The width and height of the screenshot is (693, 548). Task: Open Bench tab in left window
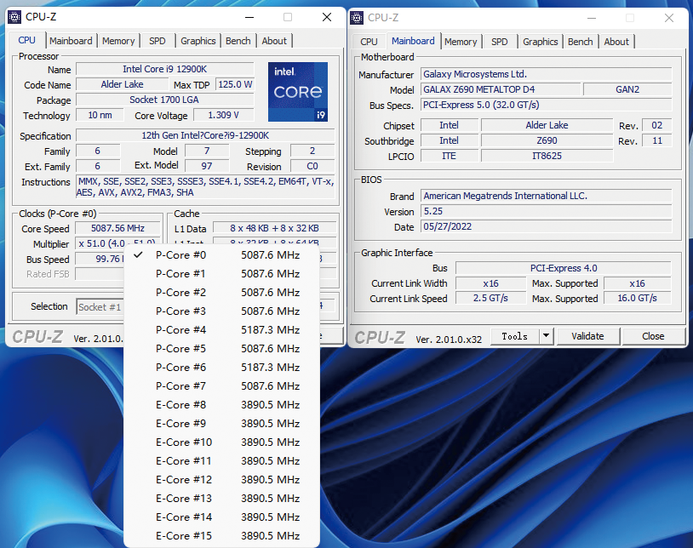pyautogui.click(x=238, y=41)
